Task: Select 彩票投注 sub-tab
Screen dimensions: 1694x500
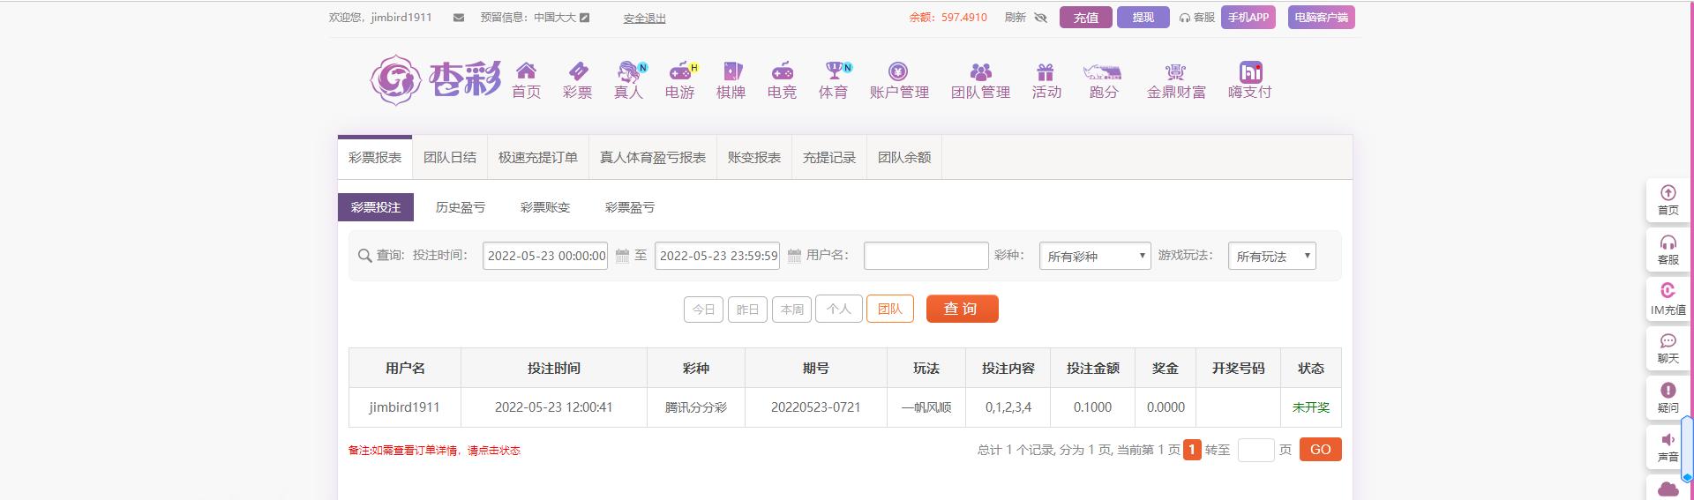Action: (376, 207)
